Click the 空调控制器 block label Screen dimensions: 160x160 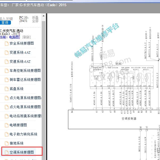click(x=129, y=119)
